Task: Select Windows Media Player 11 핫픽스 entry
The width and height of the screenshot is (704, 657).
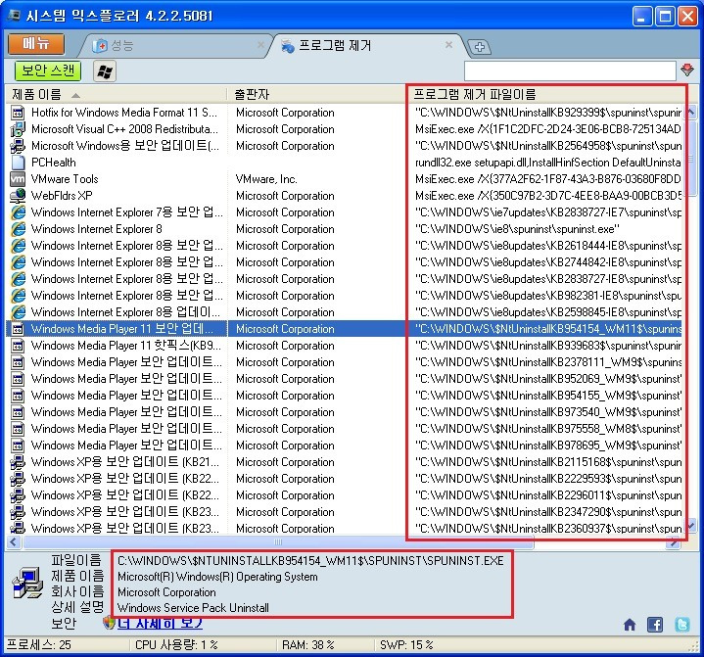Action: (126, 346)
